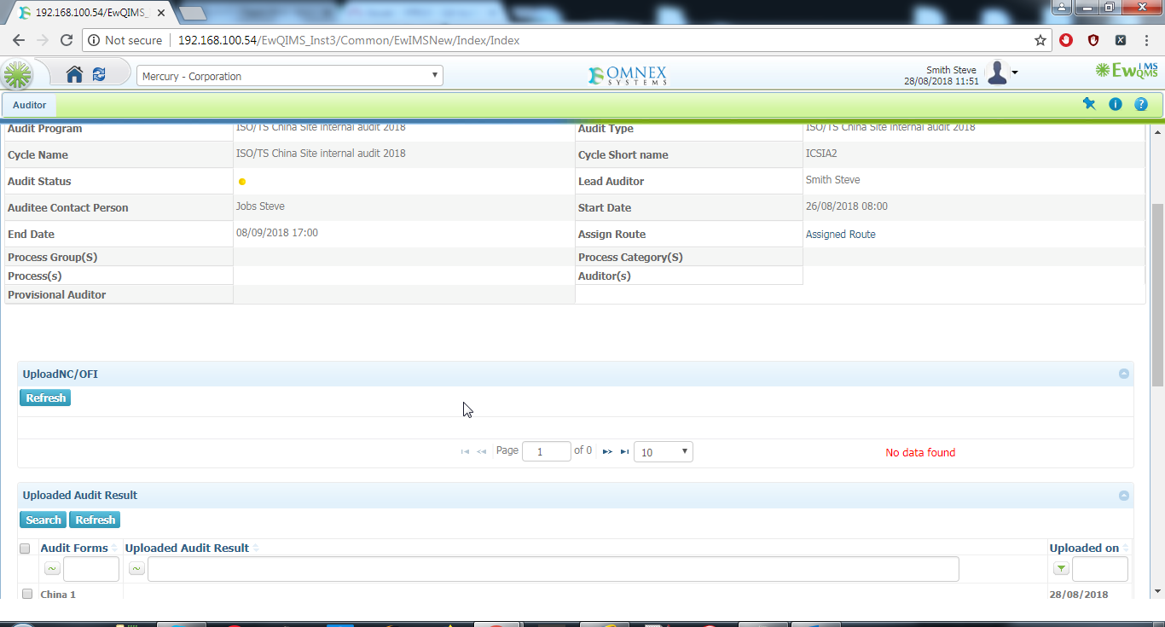This screenshot has height=627, width=1165.
Task: Click the Chrome profile person icon
Action: point(1061,7)
